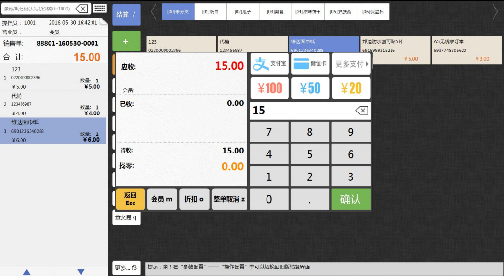Click the 折扣 o discount button

(194, 199)
